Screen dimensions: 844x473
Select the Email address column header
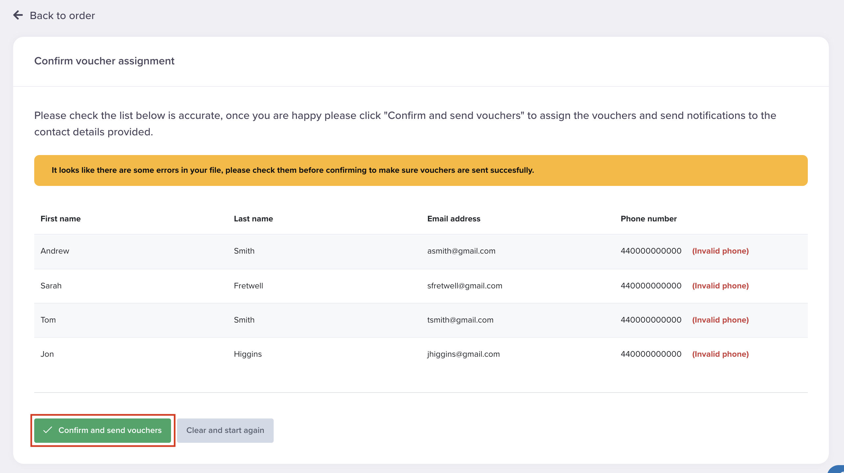pos(454,219)
